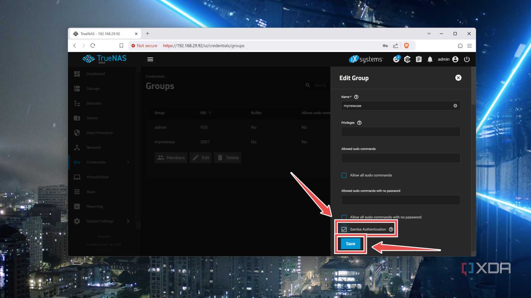The image size is (531, 298).
Task: Open the feedback smiley icon
Action: [396, 59]
